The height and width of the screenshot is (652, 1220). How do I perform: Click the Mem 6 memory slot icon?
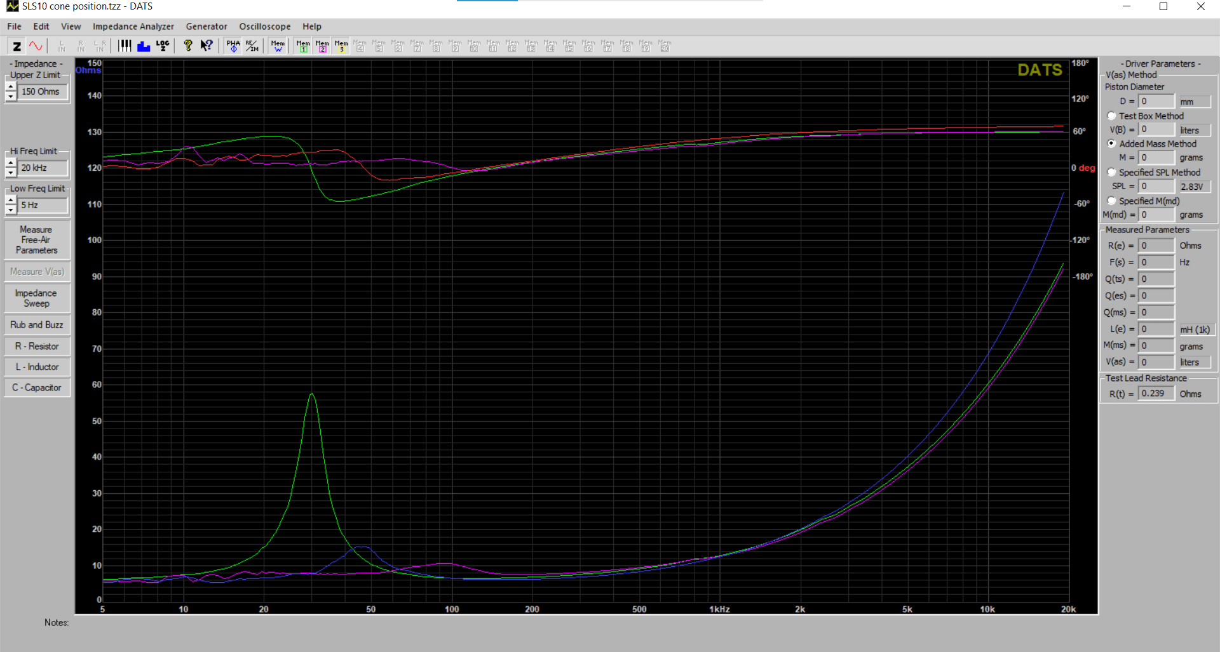pyautogui.click(x=398, y=46)
